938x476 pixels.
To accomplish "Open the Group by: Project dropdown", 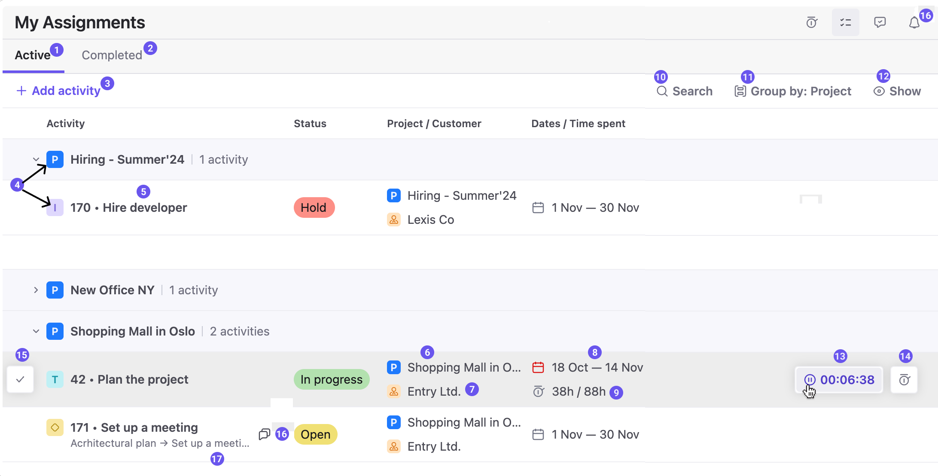I will 792,91.
